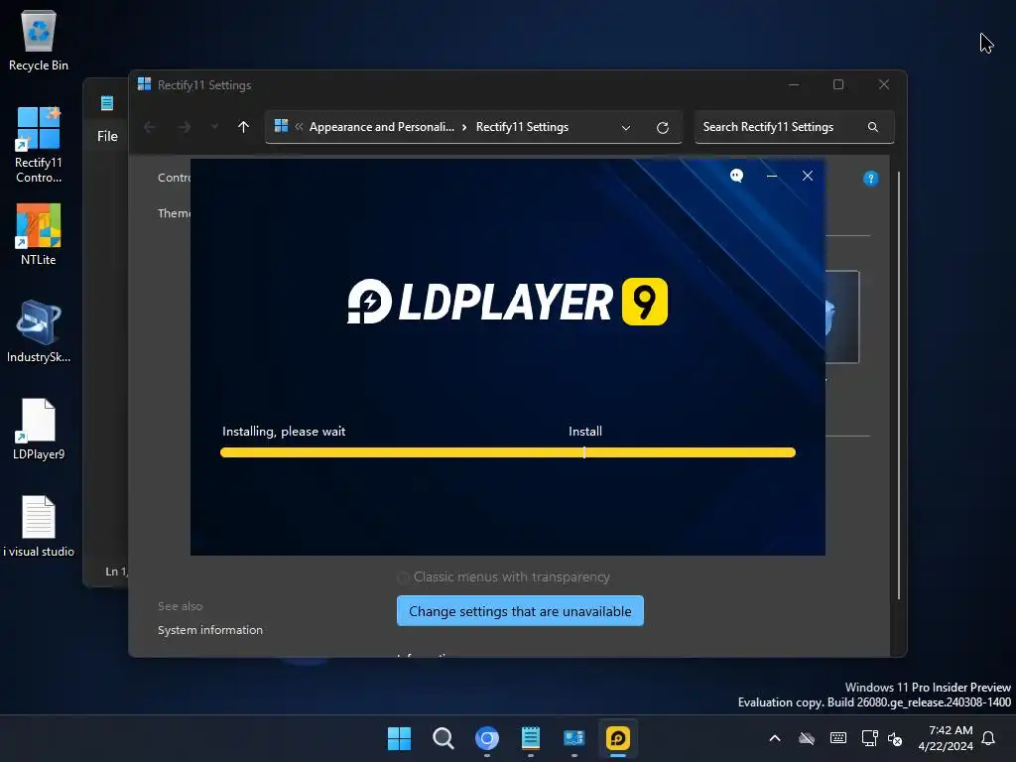1016x762 pixels.
Task: Open the Windows Start menu
Action: point(399,738)
